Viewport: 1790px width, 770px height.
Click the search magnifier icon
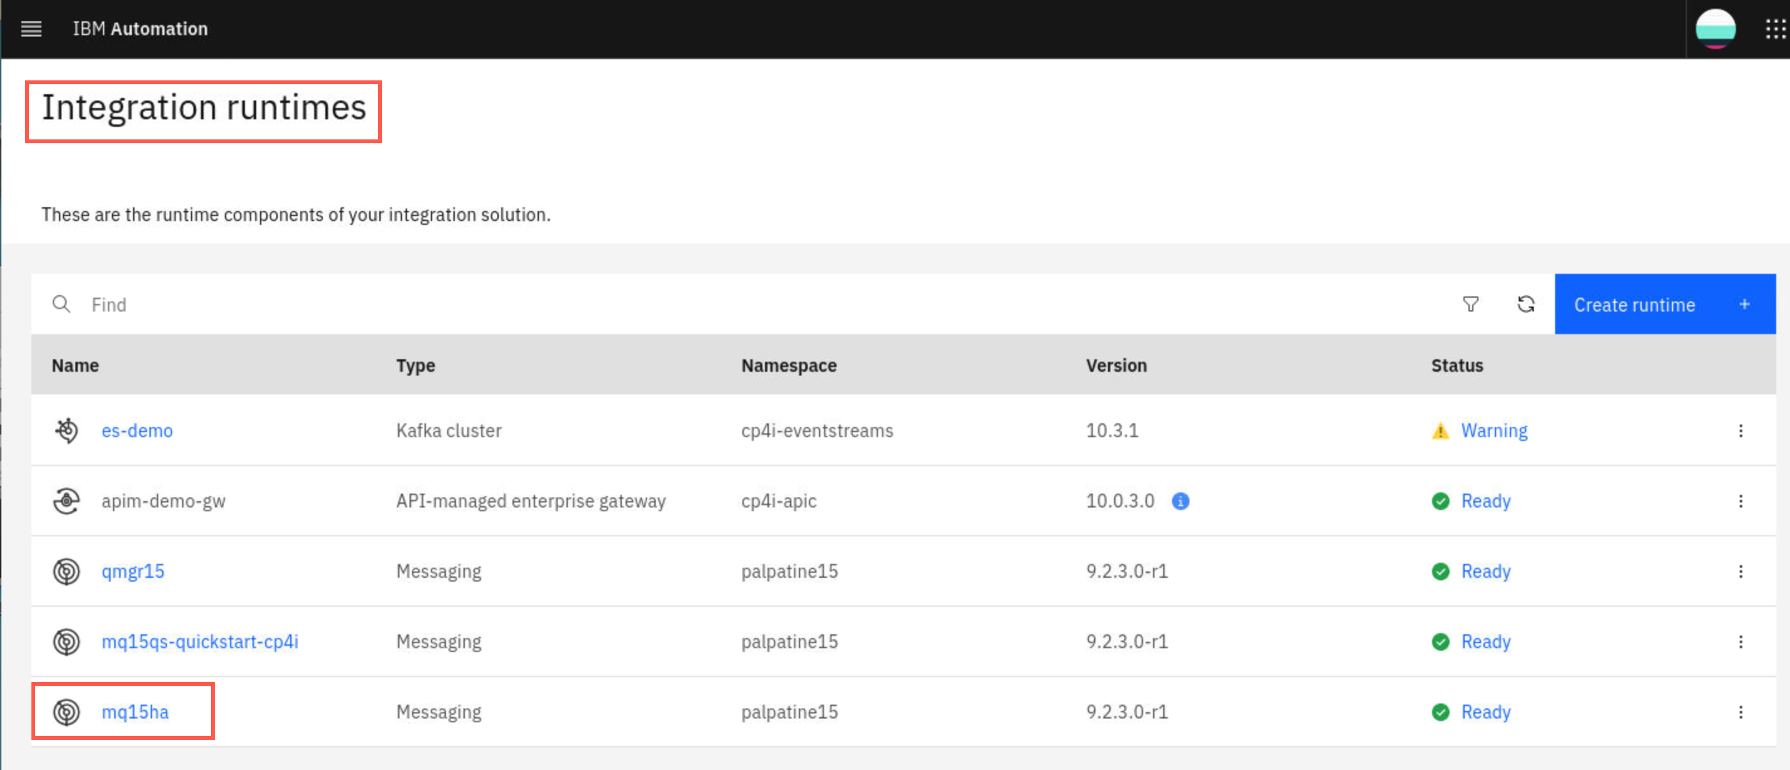tap(61, 305)
